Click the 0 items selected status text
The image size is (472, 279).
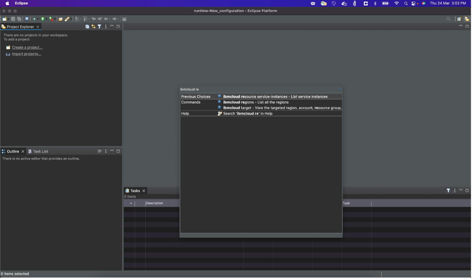coord(15,274)
